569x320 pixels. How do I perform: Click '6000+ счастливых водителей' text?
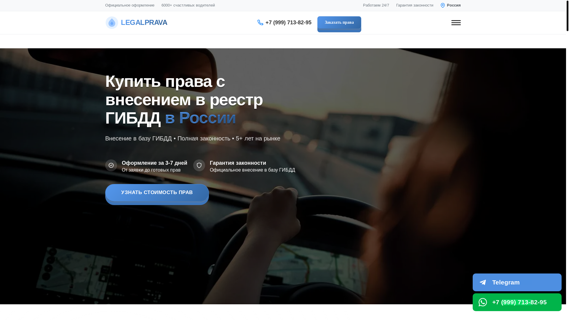(188, 5)
